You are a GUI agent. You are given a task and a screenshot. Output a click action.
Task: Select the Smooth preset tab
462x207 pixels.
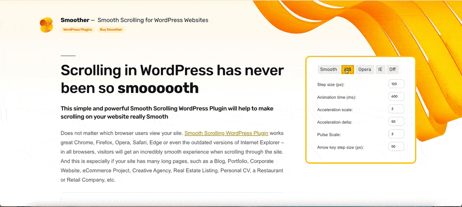(x=329, y=69)
